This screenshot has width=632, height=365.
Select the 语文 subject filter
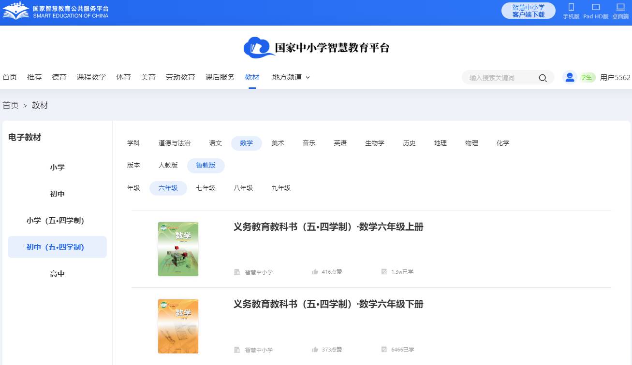pos(215,143)
